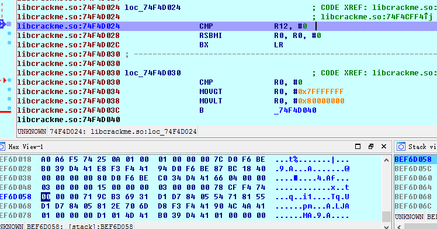Toggle breakpoint dot at B _74F4D040 line
437x229 pixels.
[9, 109]
